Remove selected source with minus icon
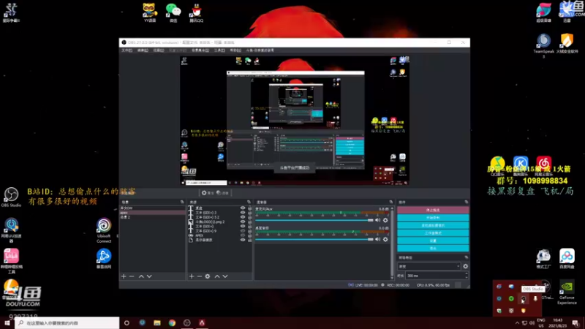The width and height of the screenshot is (585, 329). 199,276
